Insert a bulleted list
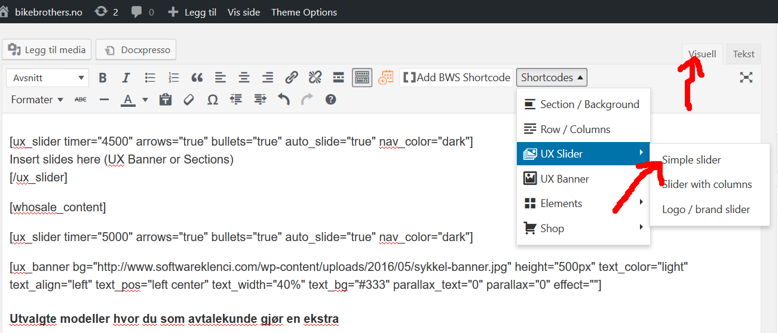Screen dimensions: 778x333 pyautogui.click(x=150, y=78)
